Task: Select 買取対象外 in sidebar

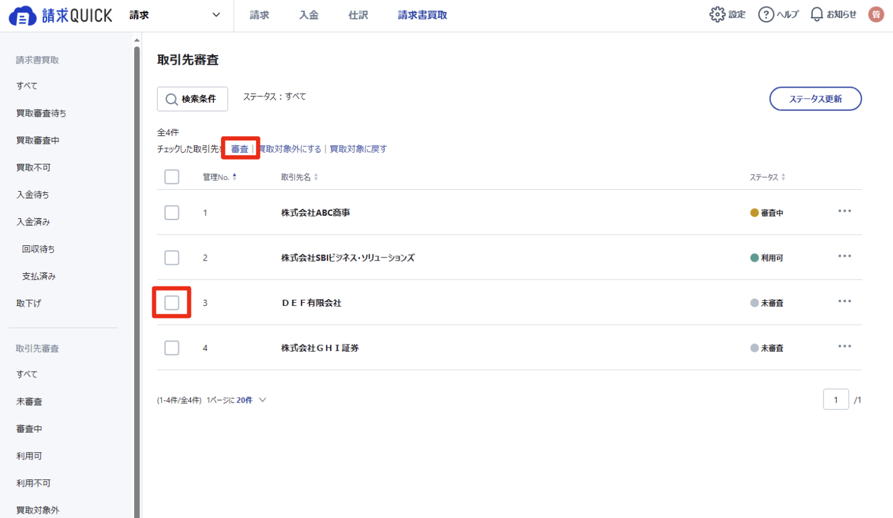Action: pos(37,510)
